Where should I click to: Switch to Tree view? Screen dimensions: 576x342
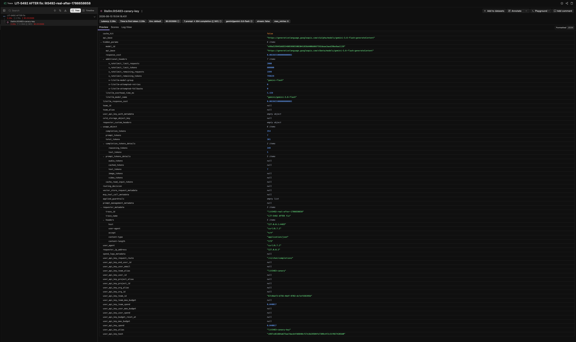click(x=75, y=11)
